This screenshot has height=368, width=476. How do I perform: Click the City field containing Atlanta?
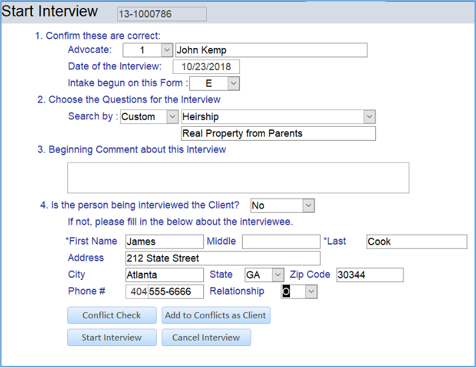(164, 275)
